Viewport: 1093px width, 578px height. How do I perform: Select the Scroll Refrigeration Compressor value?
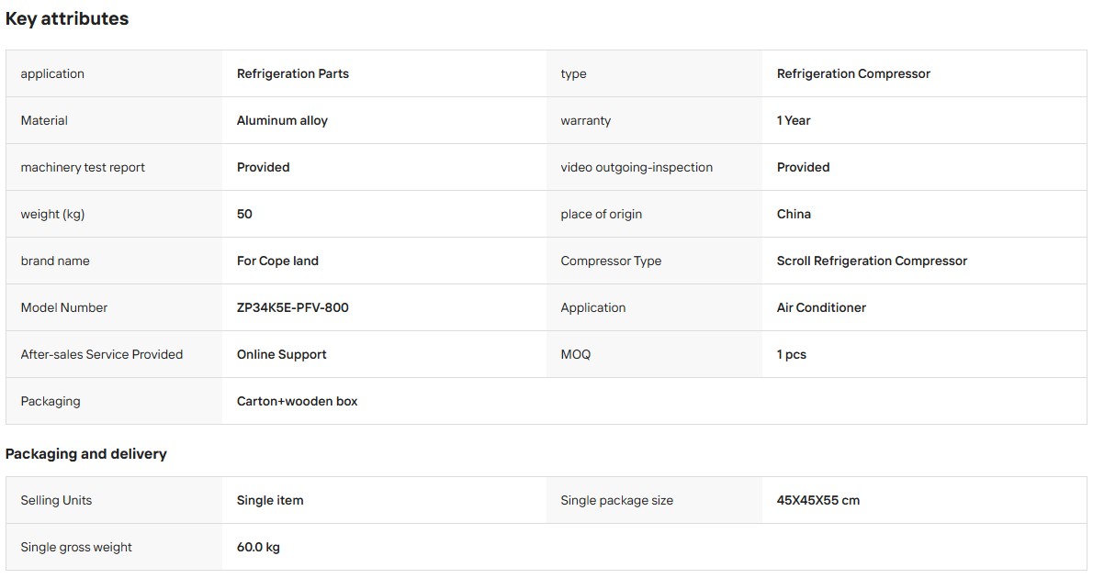coord(872,261)
